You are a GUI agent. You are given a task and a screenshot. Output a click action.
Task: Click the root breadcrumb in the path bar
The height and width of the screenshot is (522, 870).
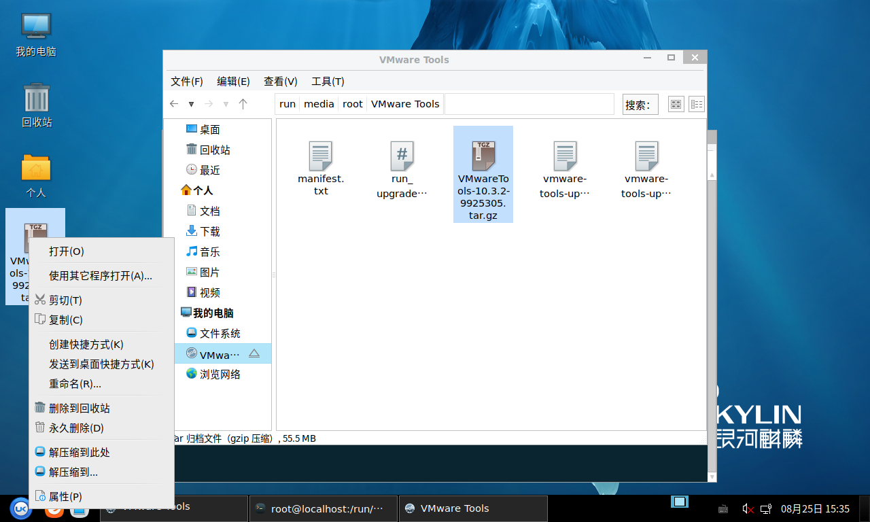click(353, 104)
